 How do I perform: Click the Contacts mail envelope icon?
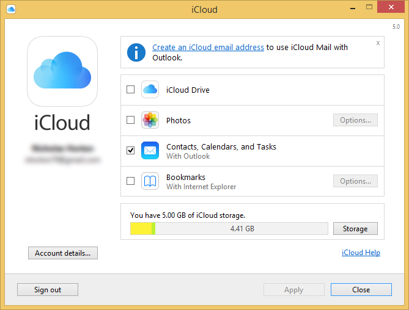click(x=150, y=151)
